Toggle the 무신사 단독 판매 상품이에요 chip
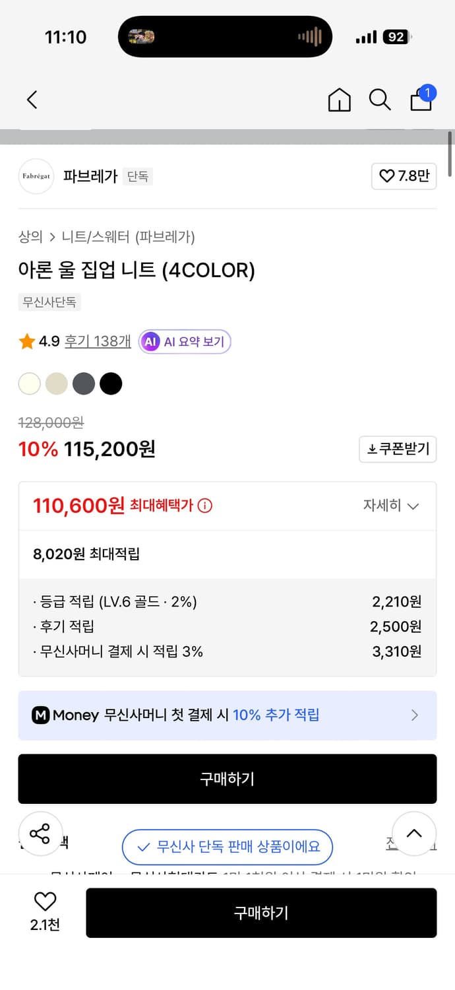This screenshot has height=990, width=455. click(227, 847)
